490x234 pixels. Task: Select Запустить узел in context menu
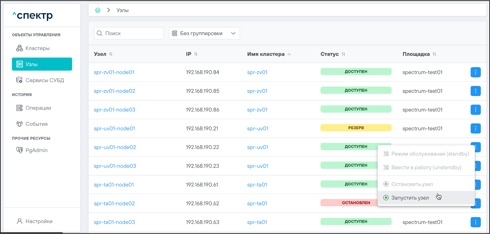(x=410, y=198)
